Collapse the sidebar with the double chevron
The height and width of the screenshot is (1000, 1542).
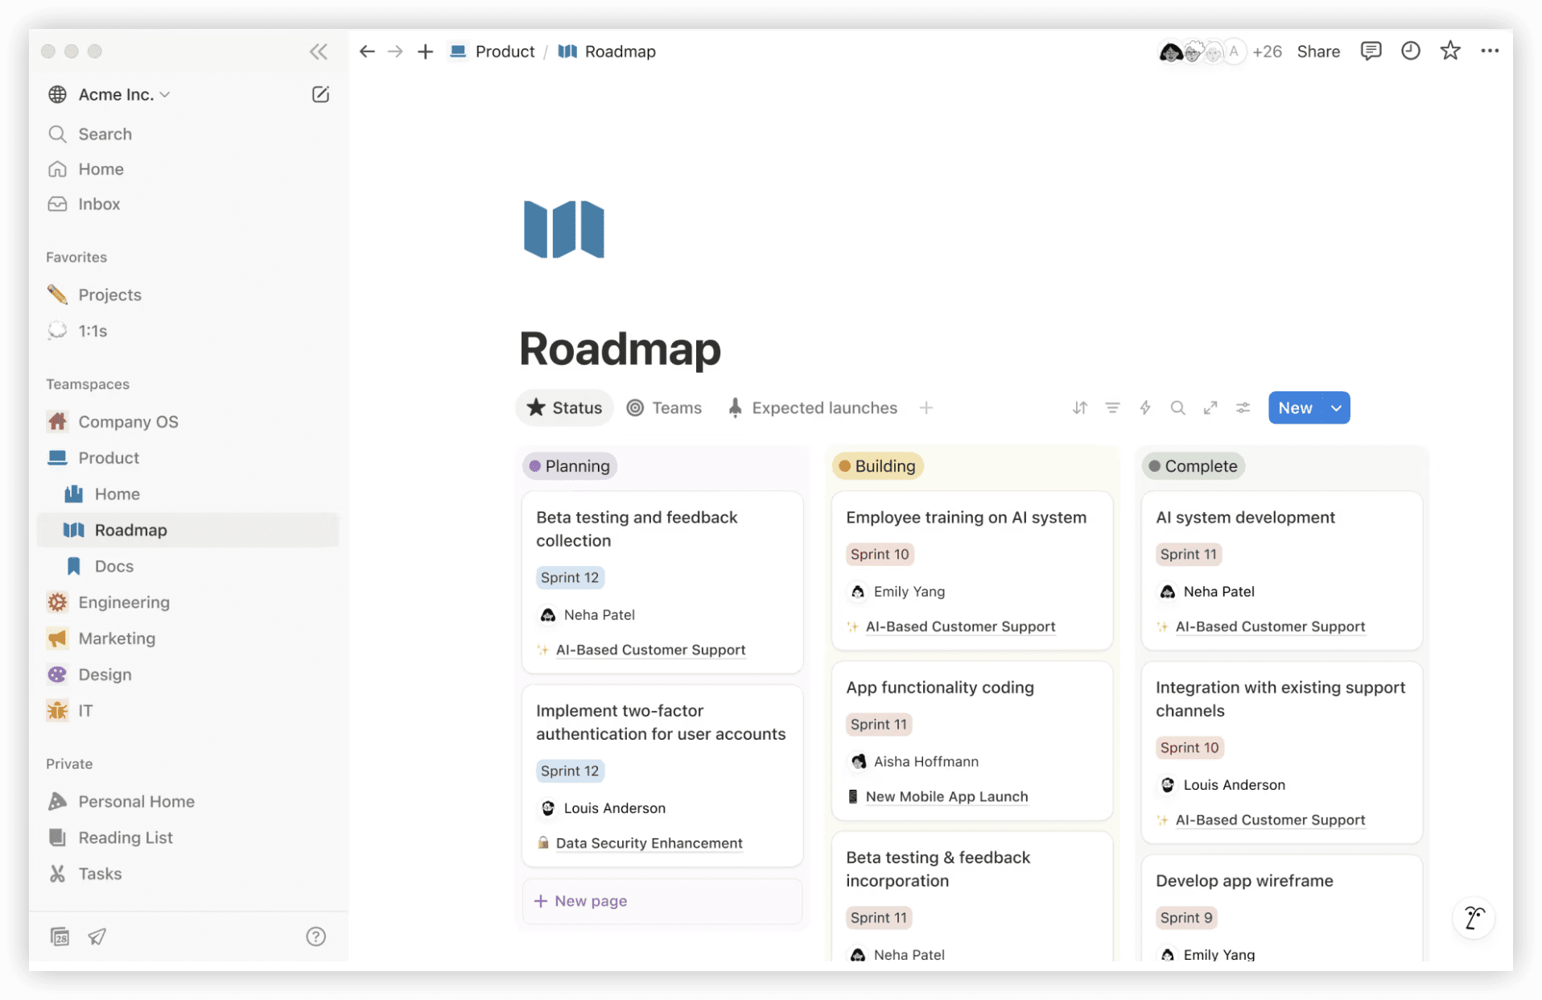point(318,52)
